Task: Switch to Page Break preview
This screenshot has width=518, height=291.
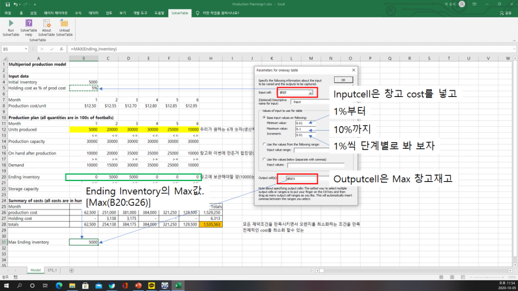Action: click(462, 277)
